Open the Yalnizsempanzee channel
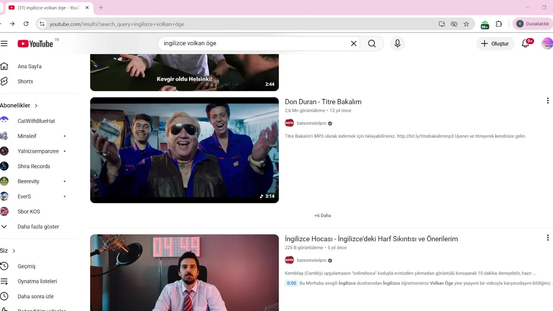Viewport: 553px width, 311px height. click(x=38, y=151)
